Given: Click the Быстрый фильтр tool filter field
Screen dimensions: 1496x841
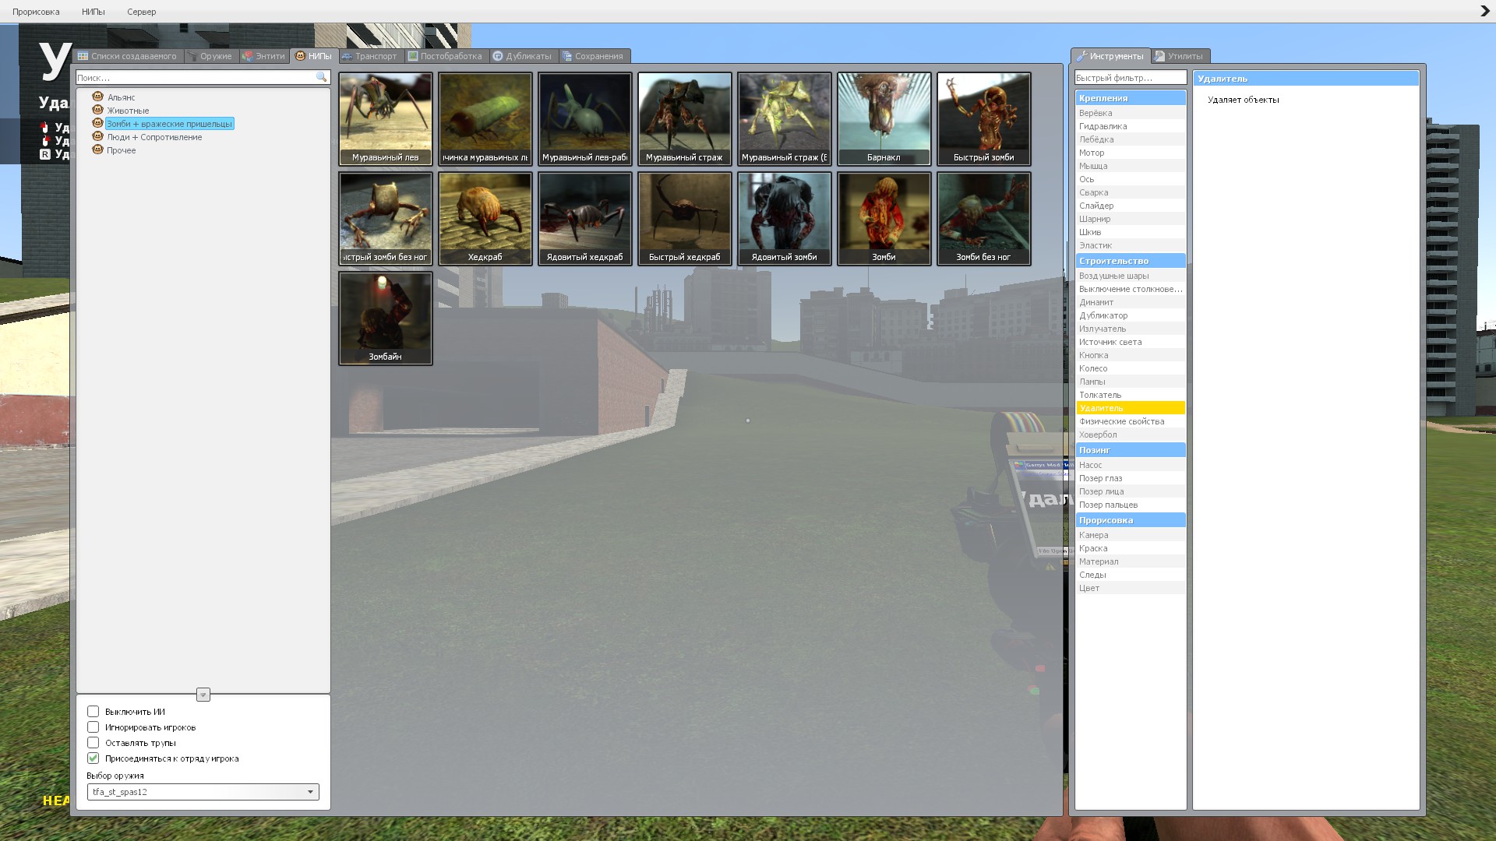Looking at the screenshot, I should coord(1131,78).
